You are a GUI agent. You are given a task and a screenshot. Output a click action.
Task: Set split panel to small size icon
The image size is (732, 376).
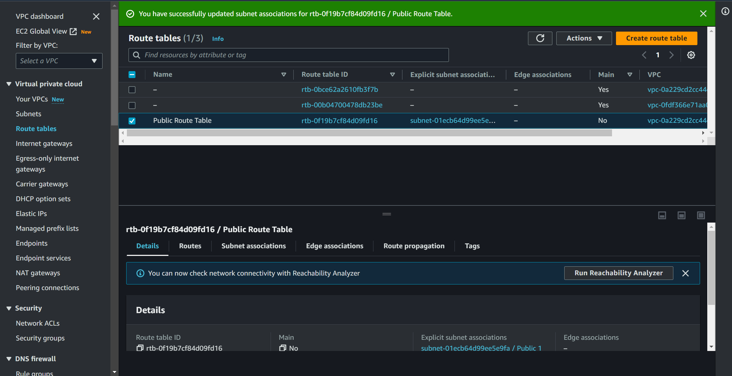click(662, 215)
